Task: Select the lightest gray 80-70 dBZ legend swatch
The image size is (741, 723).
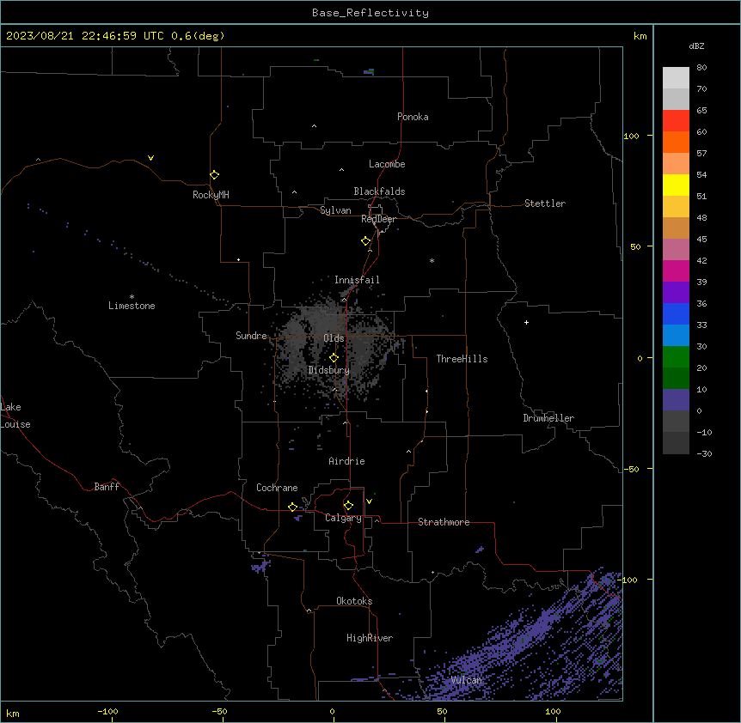Action: coord(676,78)
